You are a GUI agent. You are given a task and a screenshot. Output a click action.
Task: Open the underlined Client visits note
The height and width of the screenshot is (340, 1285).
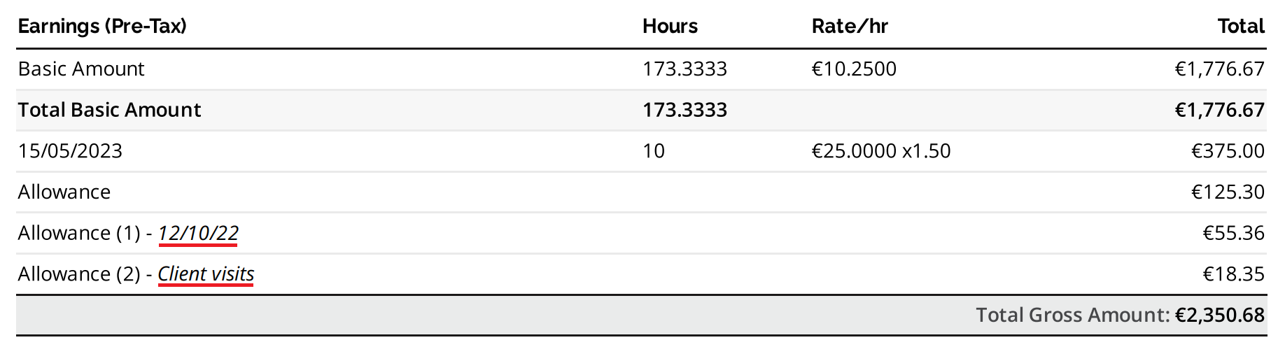tap(206, 274)
